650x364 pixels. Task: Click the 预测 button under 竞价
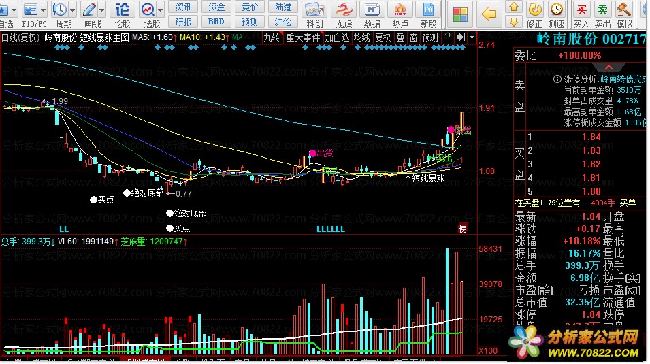(x=250, y=22)
